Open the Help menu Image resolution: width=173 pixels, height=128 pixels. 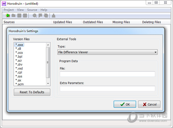tap(44, 10)
